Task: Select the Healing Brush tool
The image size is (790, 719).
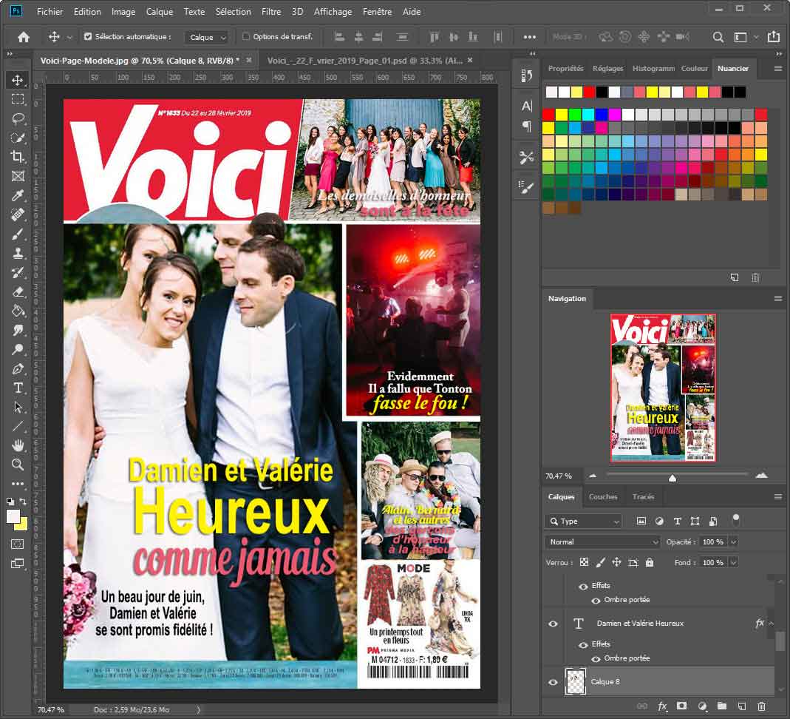Action: [18, 215]
